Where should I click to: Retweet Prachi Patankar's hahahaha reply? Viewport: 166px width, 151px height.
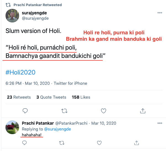[62, 143]
